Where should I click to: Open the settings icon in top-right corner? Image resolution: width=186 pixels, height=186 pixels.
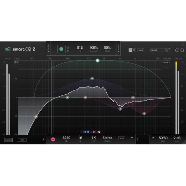[183, 44]
